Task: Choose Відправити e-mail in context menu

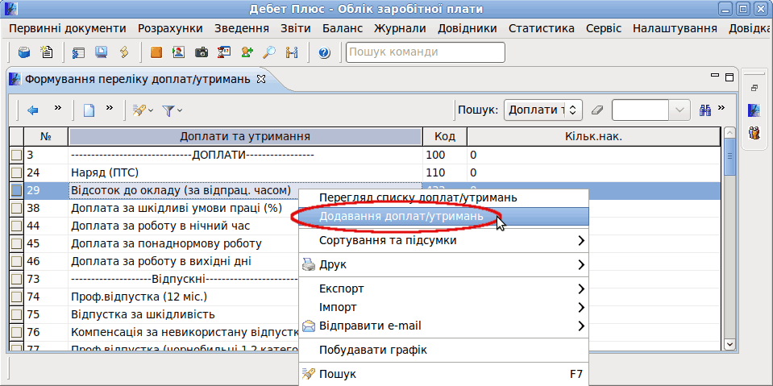Action: (443, 326)
